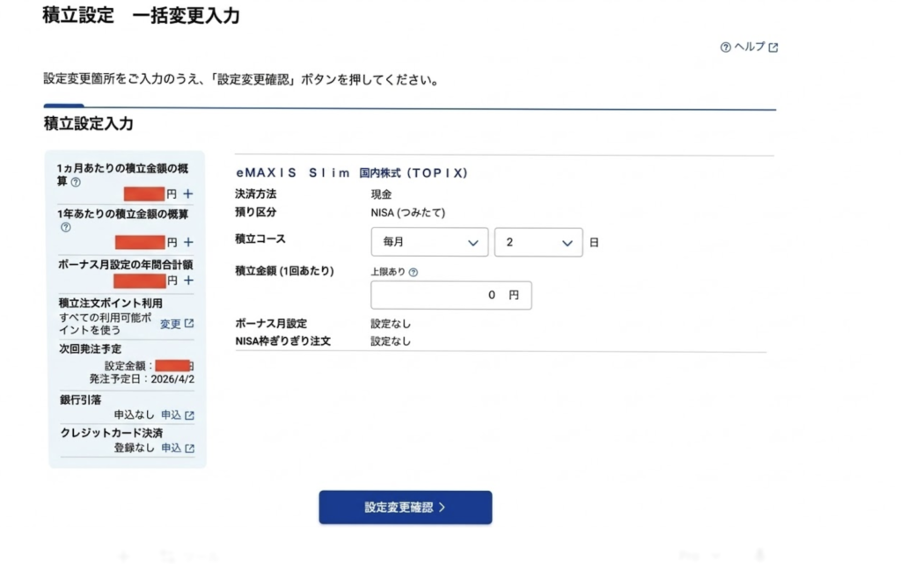Open the 毎月 frequency dropdown
The height and width of the screenshot is (564, 901).
429,242
